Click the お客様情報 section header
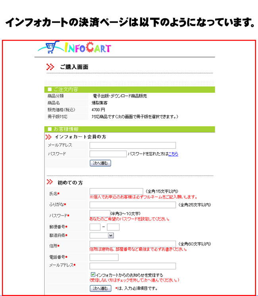 pos(129,129)
